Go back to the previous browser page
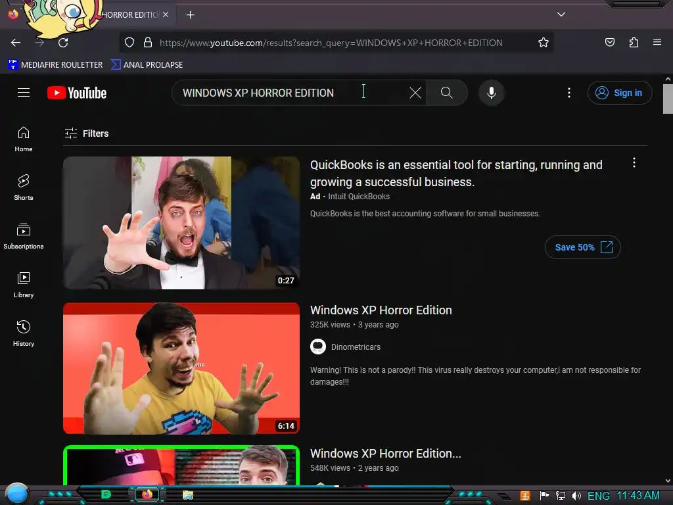 pos(16,43)
